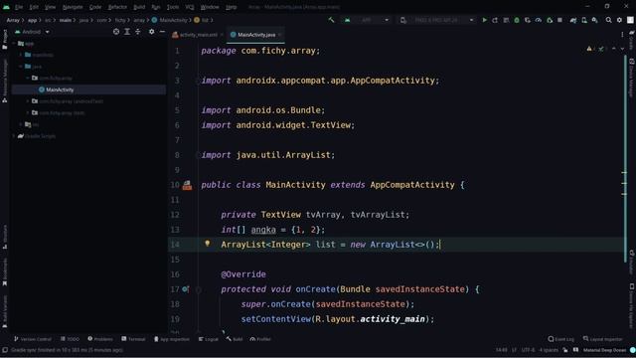Click the Apply Changes and Restart Activity icon
This screenshot has height=358, width=636.
(x=495, y=20)
